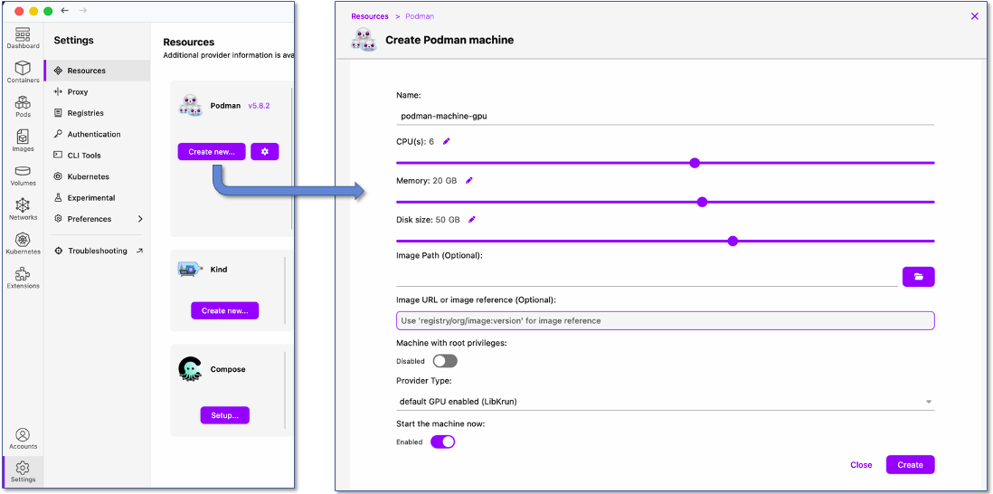
Task: Open the Containers sidebar icon
Action: [x=23, y=72]
